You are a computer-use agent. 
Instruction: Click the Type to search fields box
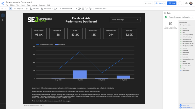coord(187,25)
